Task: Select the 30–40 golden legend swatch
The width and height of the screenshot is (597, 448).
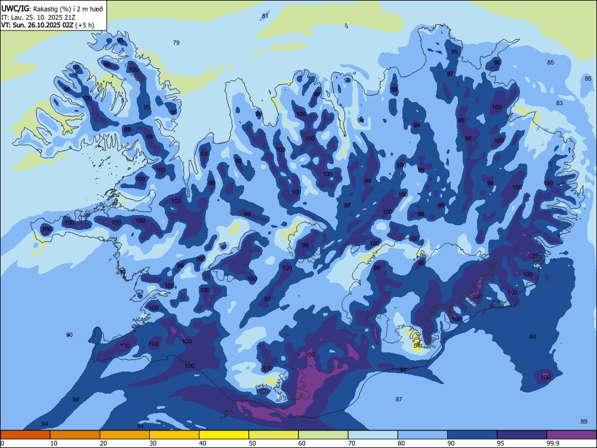Action: (174, 435)
